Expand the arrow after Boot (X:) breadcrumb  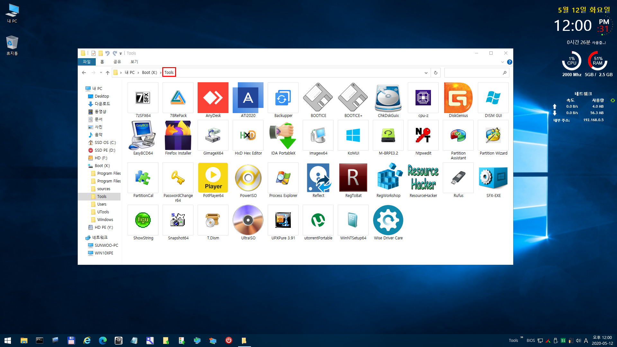point(161,73)
